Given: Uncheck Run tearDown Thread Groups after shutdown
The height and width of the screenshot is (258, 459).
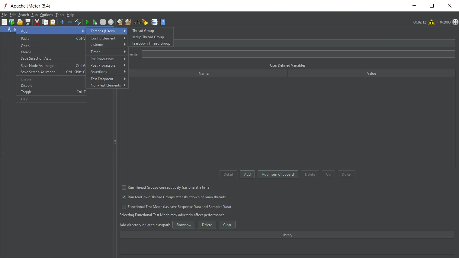Looking at the screenshot, I should point(124,197).
